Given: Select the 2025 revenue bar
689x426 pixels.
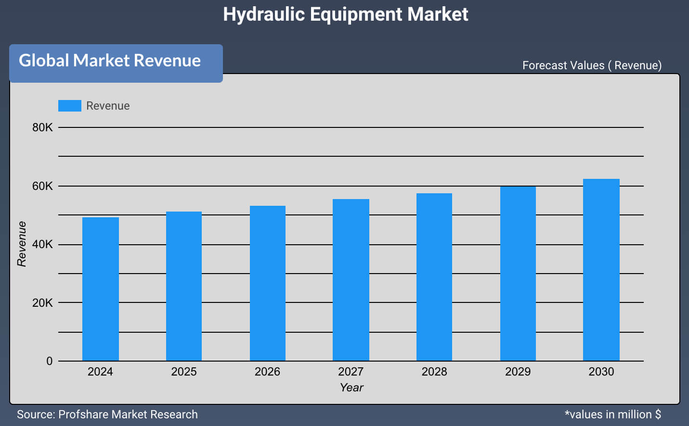Looking at the screenshot, I should [184, 286].
